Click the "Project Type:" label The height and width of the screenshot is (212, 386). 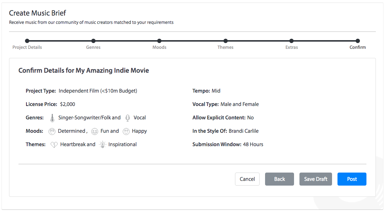pos(41,91)
